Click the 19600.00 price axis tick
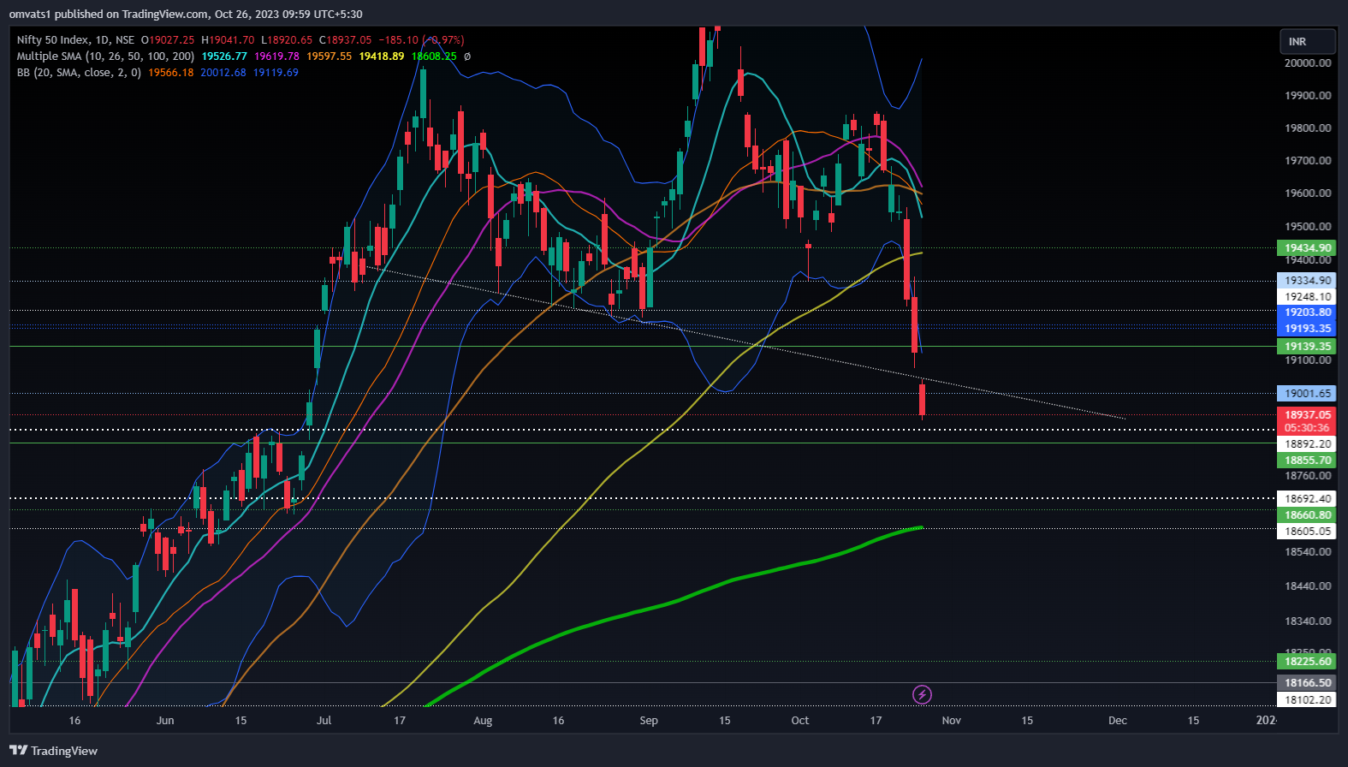 (1307, 193)
